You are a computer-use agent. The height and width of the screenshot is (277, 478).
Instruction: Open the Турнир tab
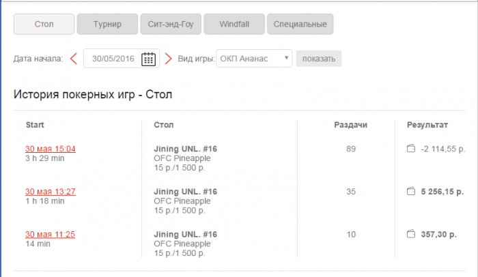108,25
